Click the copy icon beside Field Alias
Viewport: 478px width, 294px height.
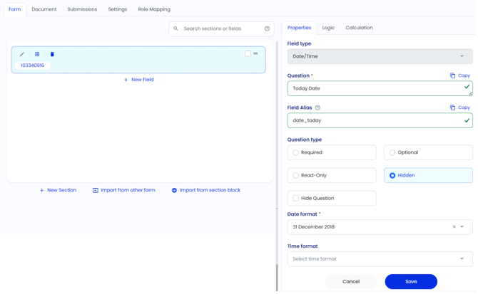(453, 107)
